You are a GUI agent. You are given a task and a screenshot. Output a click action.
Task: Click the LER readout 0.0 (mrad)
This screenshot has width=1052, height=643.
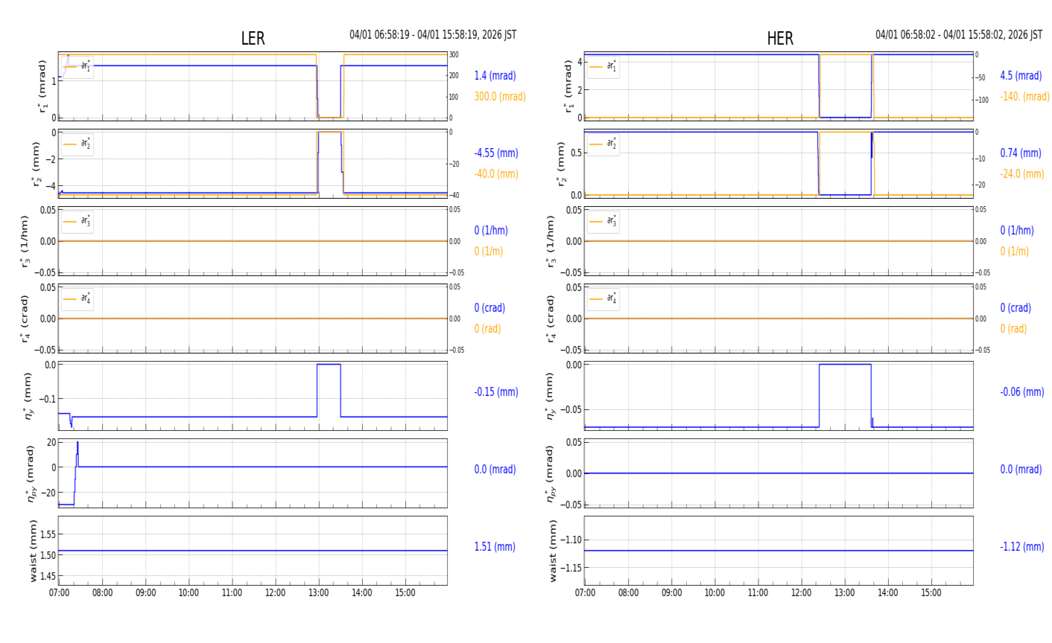495,470
